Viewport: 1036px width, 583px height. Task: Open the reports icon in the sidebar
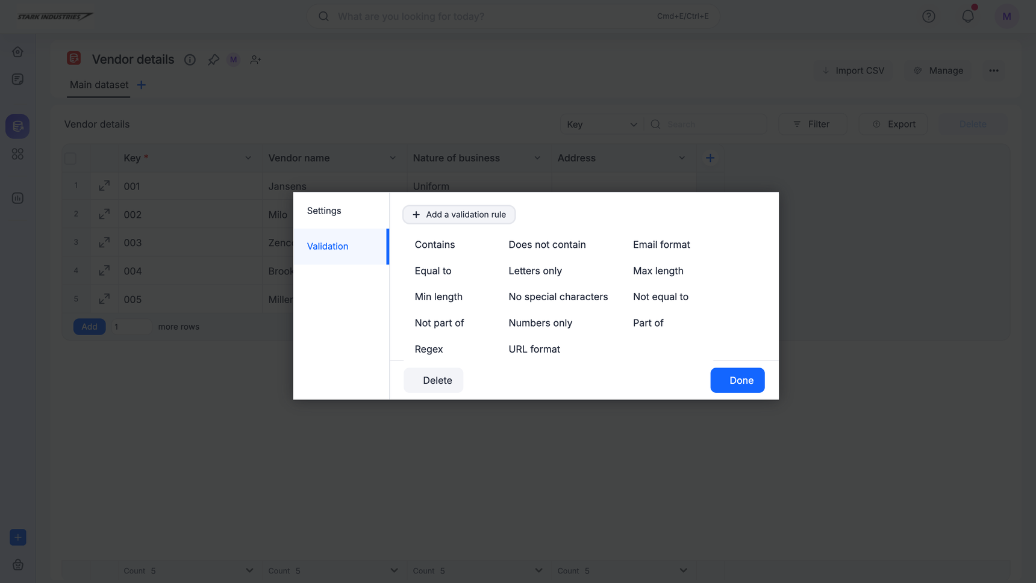[17, 198]
